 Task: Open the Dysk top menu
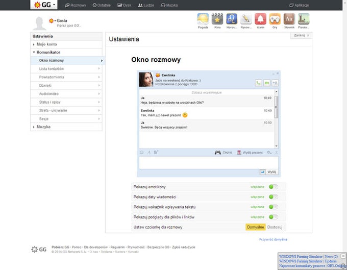[124, 5]
